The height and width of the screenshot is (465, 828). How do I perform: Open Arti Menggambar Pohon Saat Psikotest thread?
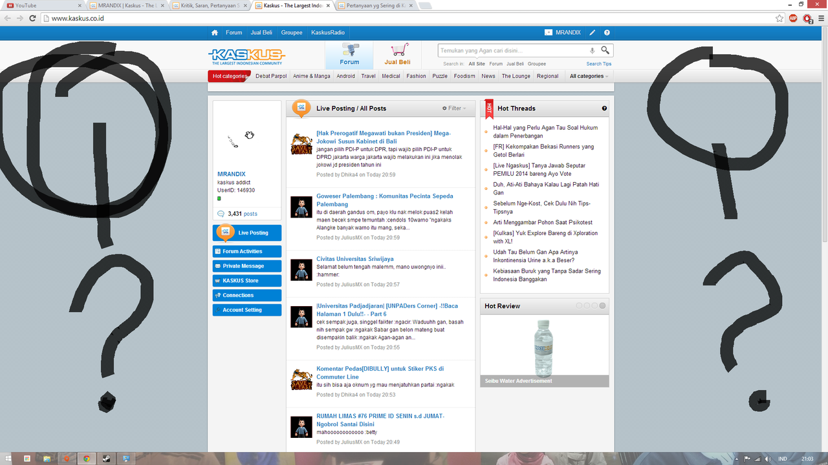point(543,222)
